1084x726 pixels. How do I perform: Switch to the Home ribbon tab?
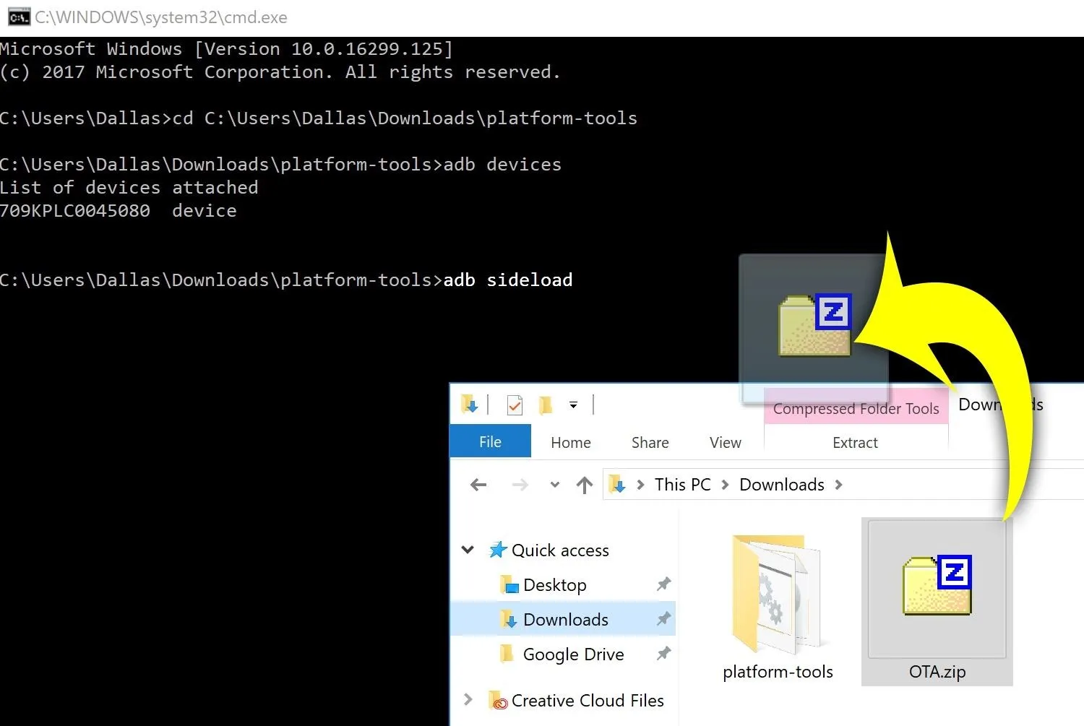coord(571,443)
